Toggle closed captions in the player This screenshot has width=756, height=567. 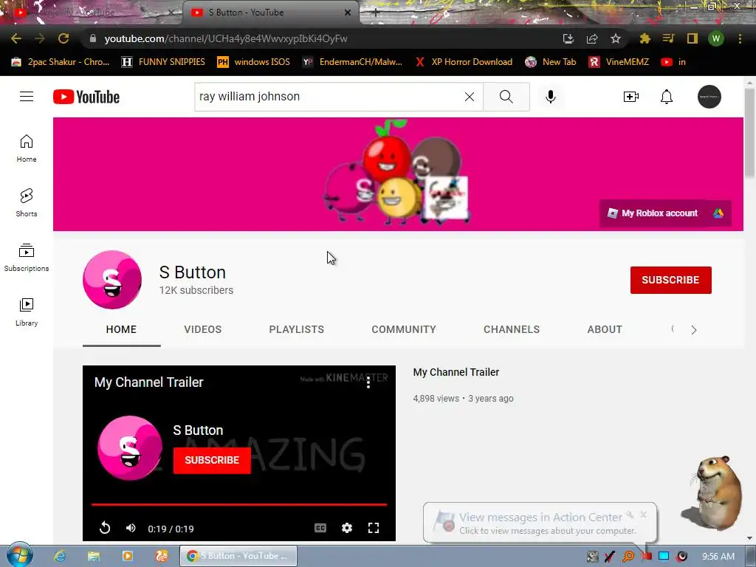coord(320,528)
